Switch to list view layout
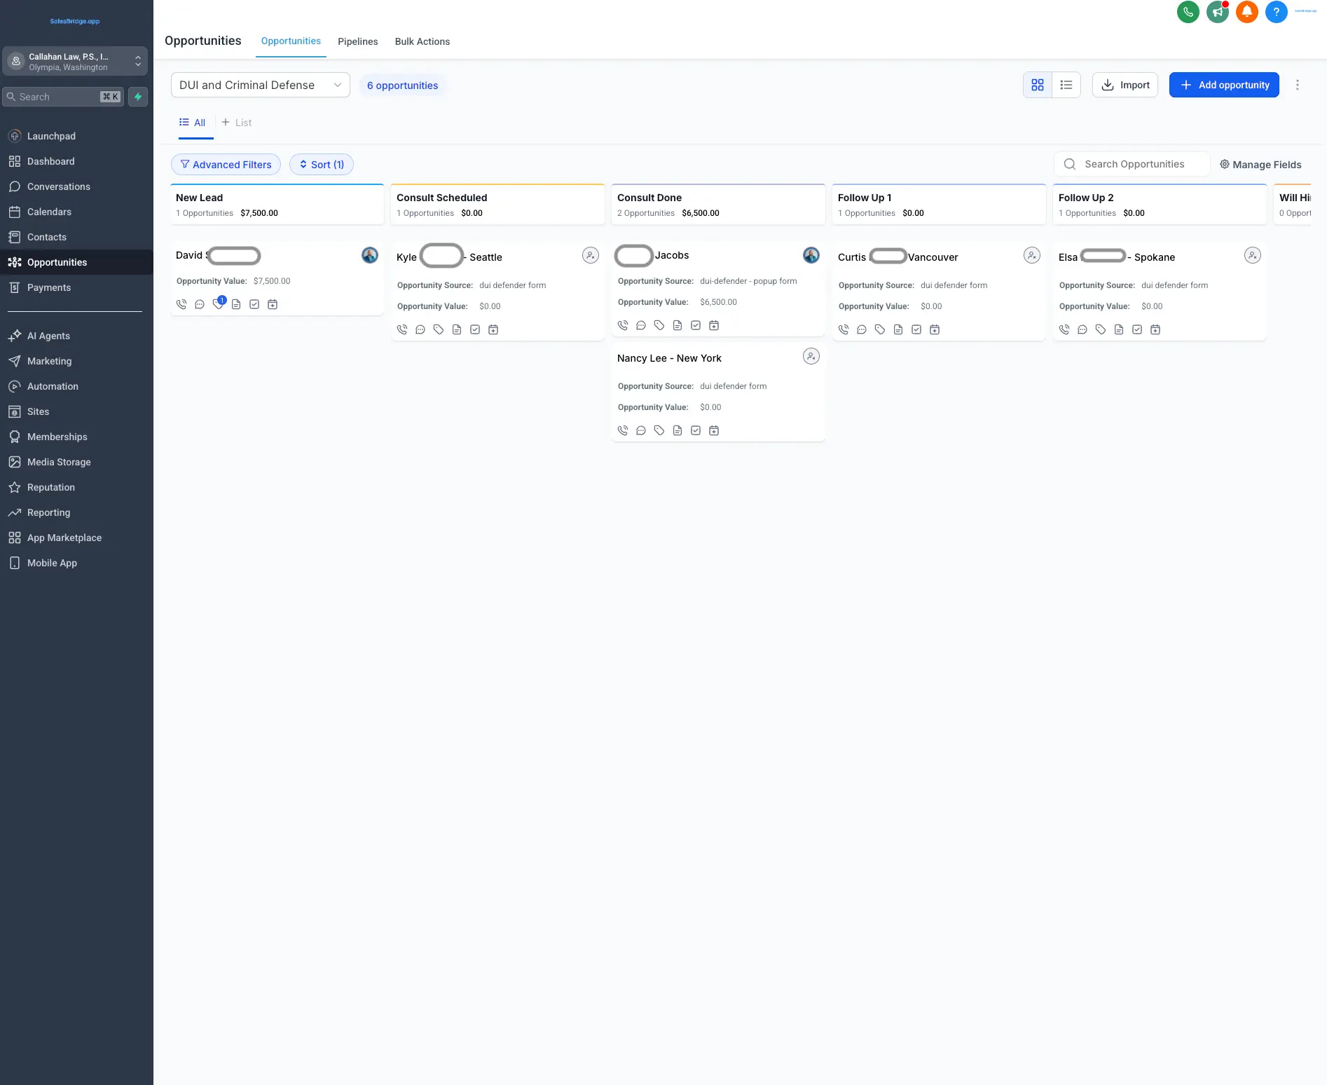Viewport: 1327px width, 1085px height. 1066,85
